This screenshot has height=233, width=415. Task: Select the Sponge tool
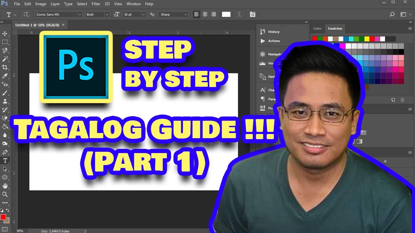pyautogui.click(x=5, y=143)
